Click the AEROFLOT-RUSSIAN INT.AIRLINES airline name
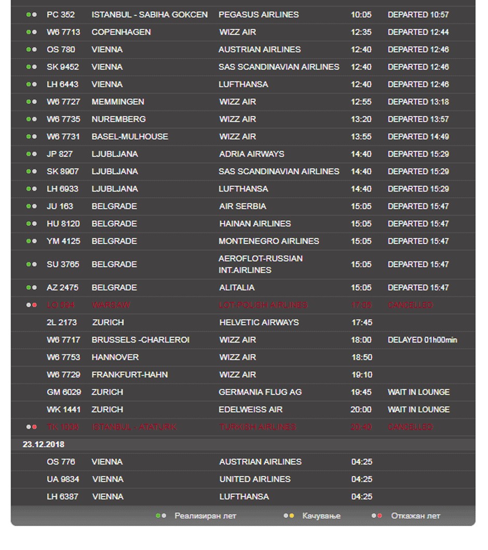The height and width of the screenshot is (550, 488). pyautogui.click(x=261, y=264)
